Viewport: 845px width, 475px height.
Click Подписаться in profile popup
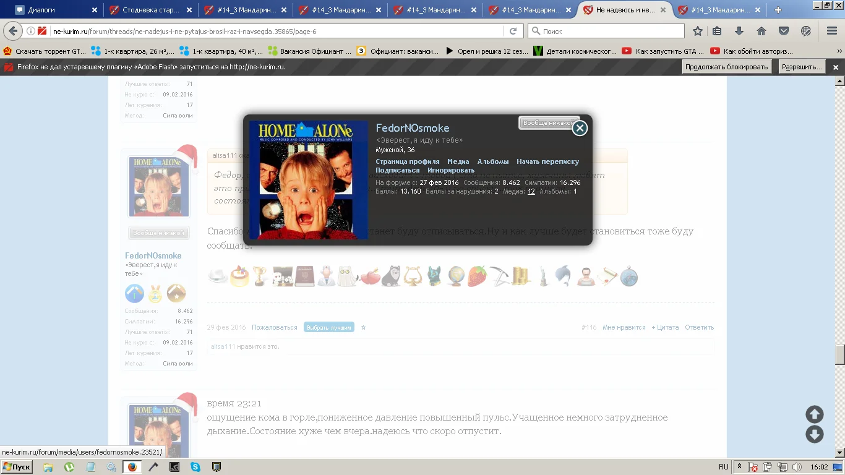pyautogui.click(x=398, y=170)
